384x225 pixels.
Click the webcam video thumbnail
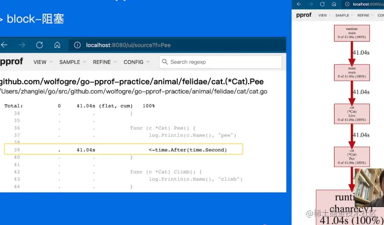369,187
